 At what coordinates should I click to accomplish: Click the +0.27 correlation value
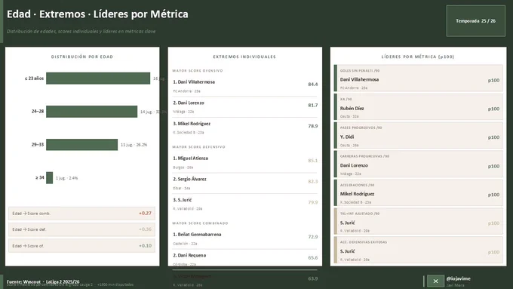coord(145,213)
